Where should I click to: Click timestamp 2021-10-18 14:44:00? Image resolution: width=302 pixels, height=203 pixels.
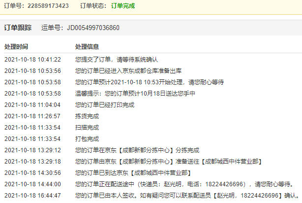[x=32, y=184]
